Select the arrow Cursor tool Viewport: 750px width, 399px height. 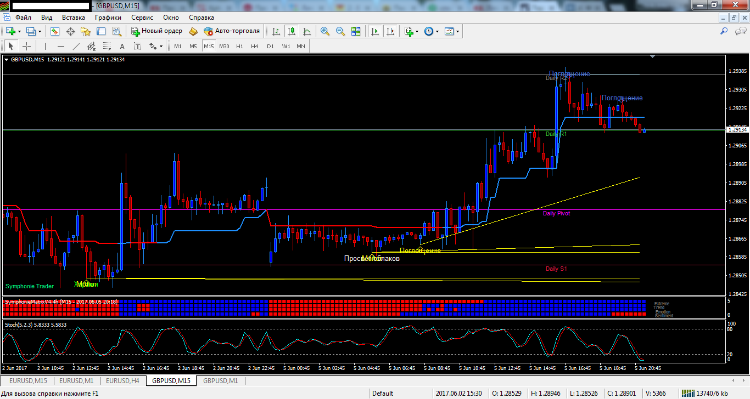point(11,46)
